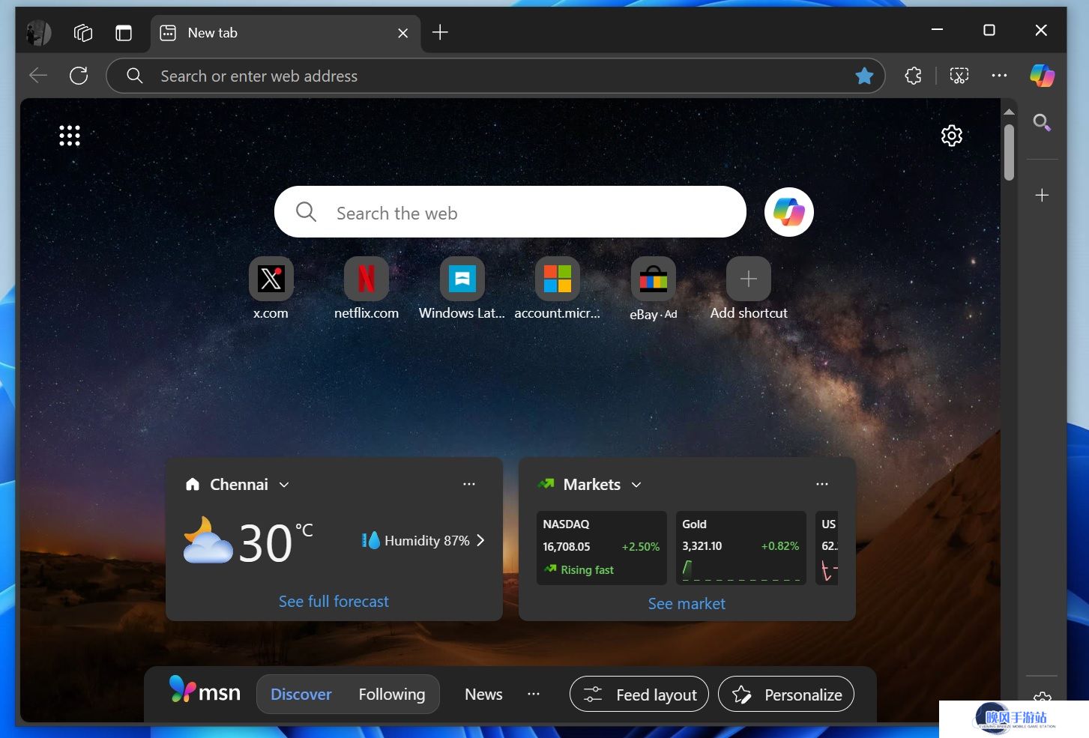Click the Add shortcut tile
Image resolution: width=1089 pixels, height=738 pixels.
[x=749, y=288]
